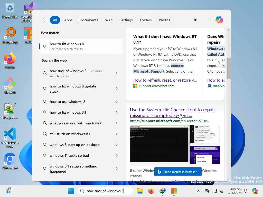263x197 pixels.
Task: Switch to the Apps filter tab
Action: pos(68,20)
